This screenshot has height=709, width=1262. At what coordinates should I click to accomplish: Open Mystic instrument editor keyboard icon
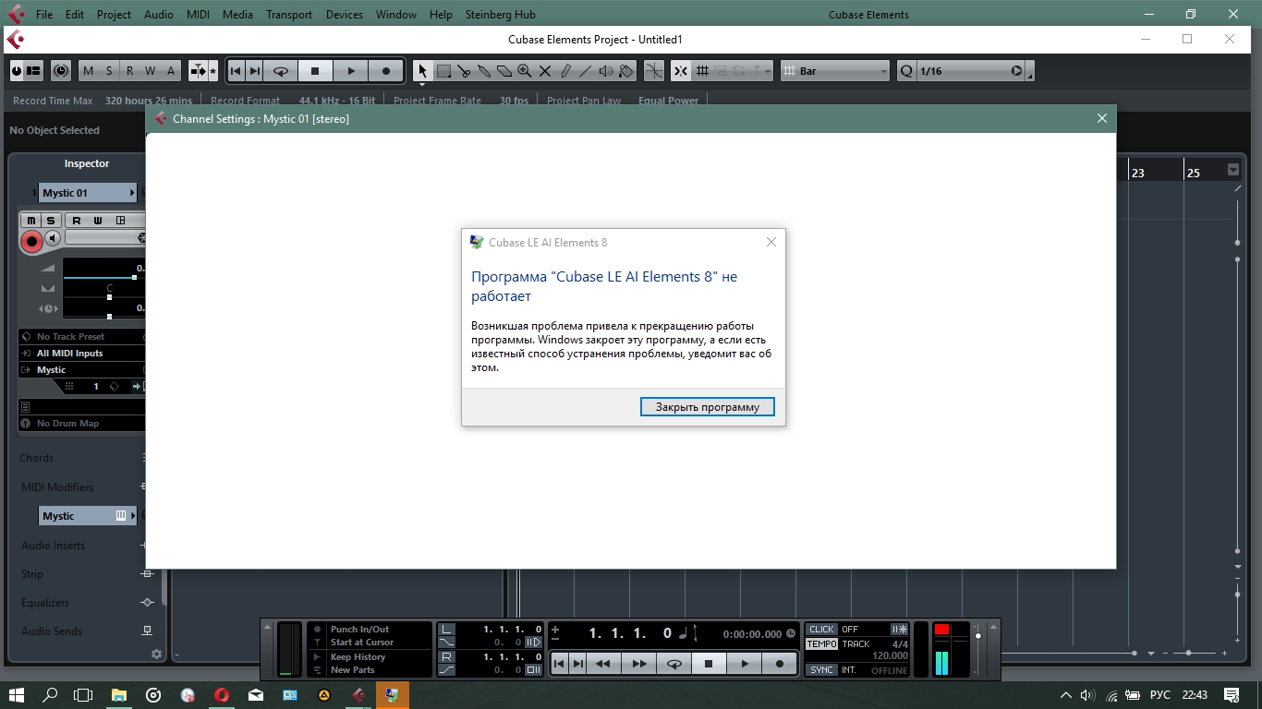121,516
